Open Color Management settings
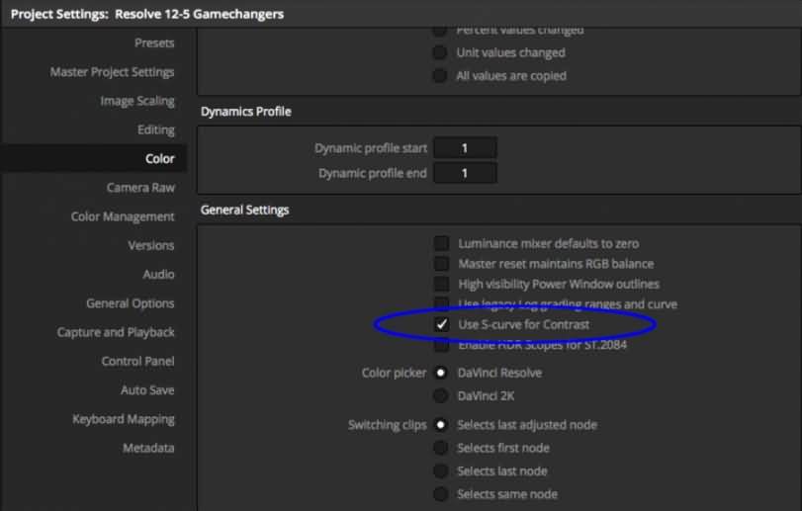802x511 pixels. click(x=123, y=216)
